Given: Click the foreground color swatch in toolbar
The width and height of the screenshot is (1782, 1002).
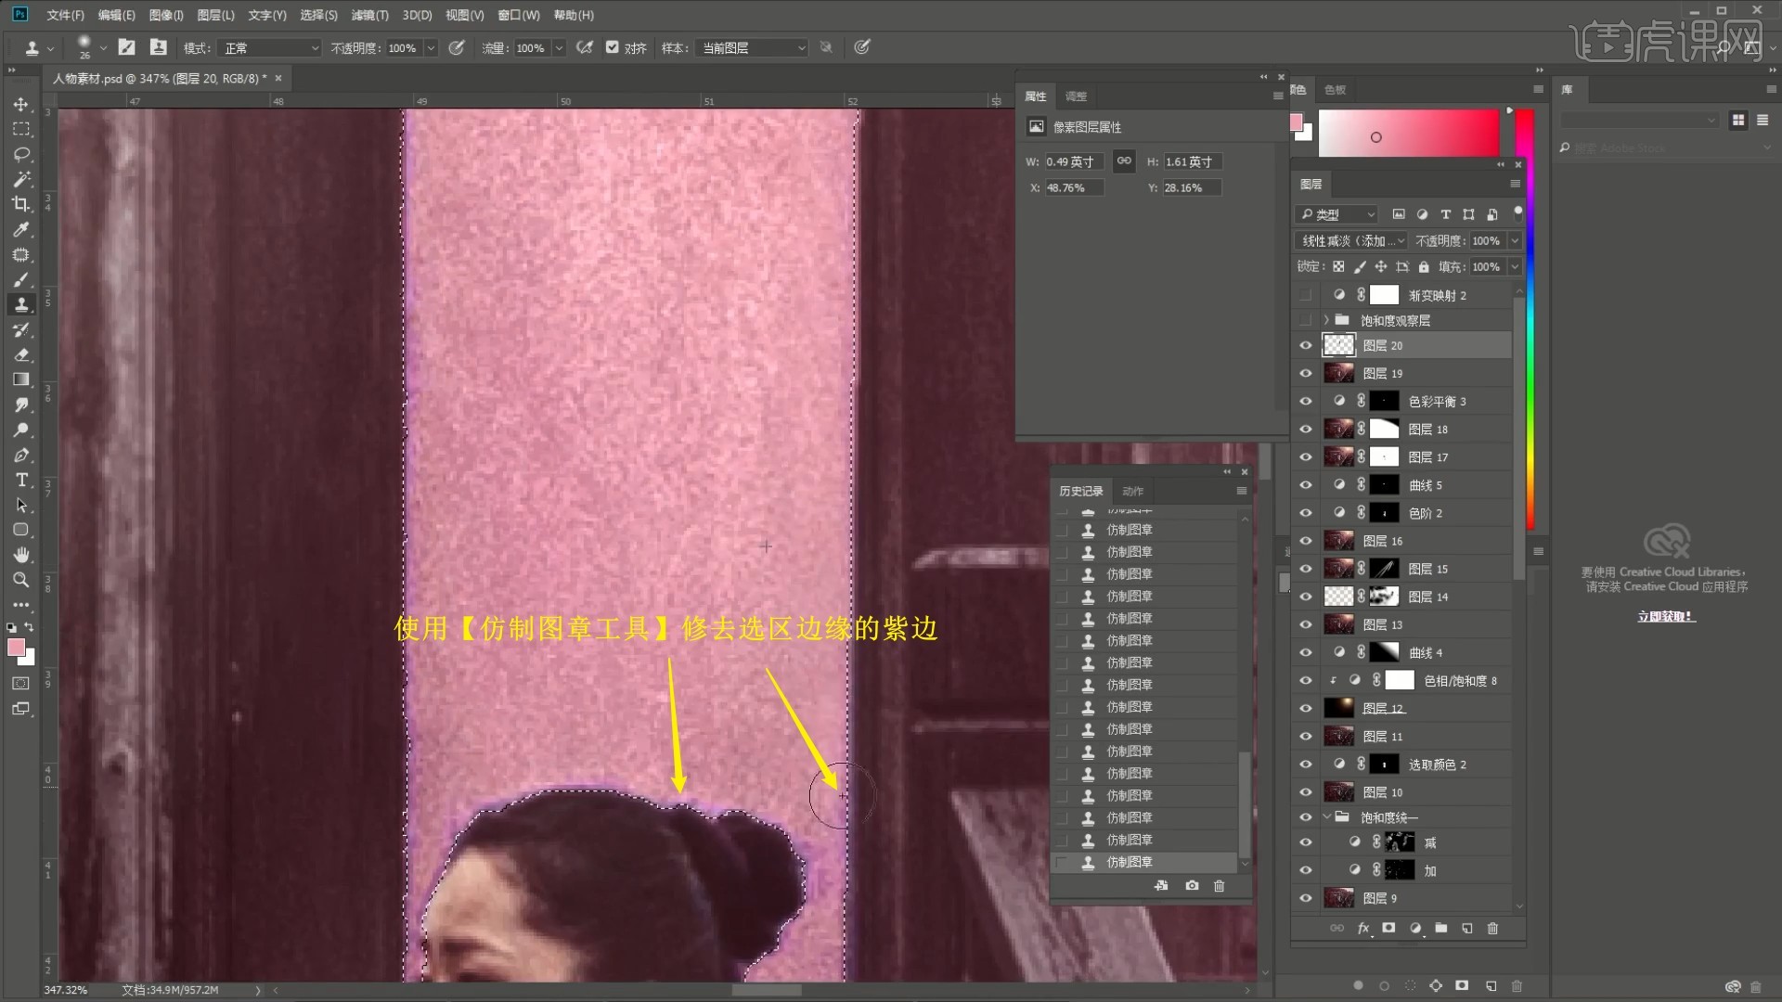Looking at the screenshot, I should [16, 648].
